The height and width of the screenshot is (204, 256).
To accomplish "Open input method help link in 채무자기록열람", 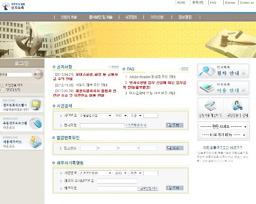I will point(148,188).
